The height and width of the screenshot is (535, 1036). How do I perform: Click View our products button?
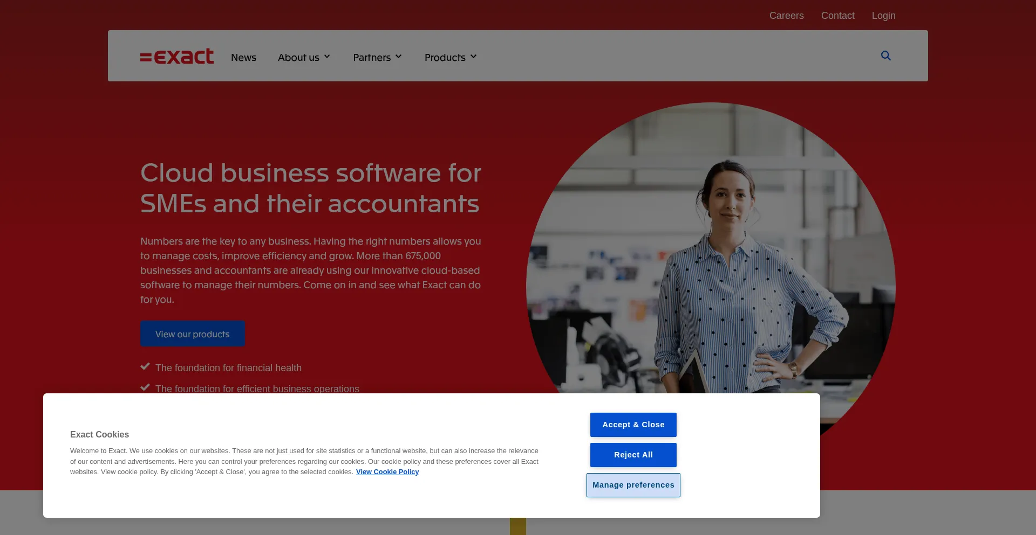[193, 334]
